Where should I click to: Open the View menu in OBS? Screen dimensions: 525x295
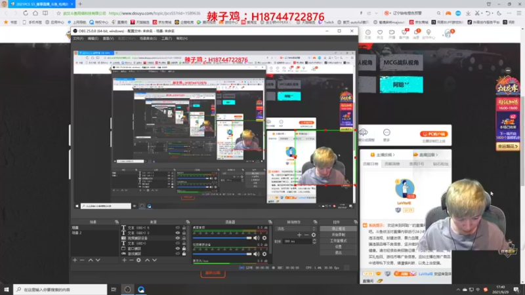tap(108, 39)
